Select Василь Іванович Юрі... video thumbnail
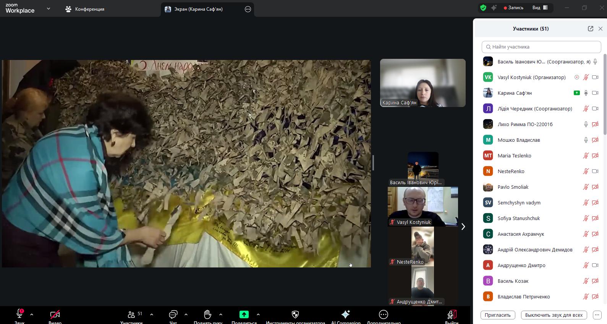 coord(423,168)
